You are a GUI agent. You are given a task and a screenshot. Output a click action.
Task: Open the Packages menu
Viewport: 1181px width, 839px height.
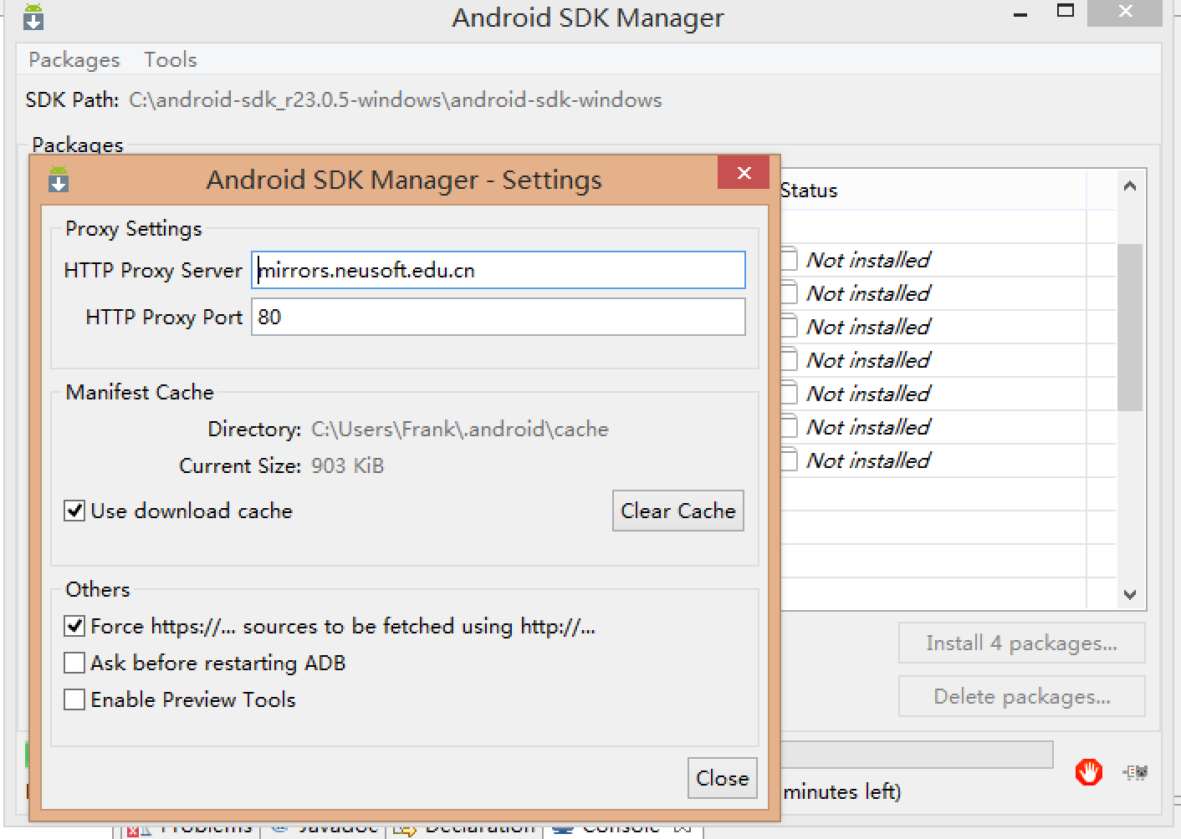74,60
